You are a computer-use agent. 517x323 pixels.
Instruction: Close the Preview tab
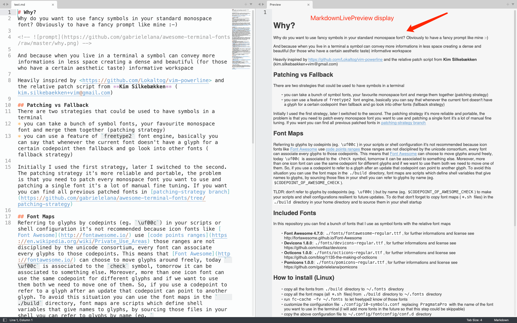[x=308, y=5]
